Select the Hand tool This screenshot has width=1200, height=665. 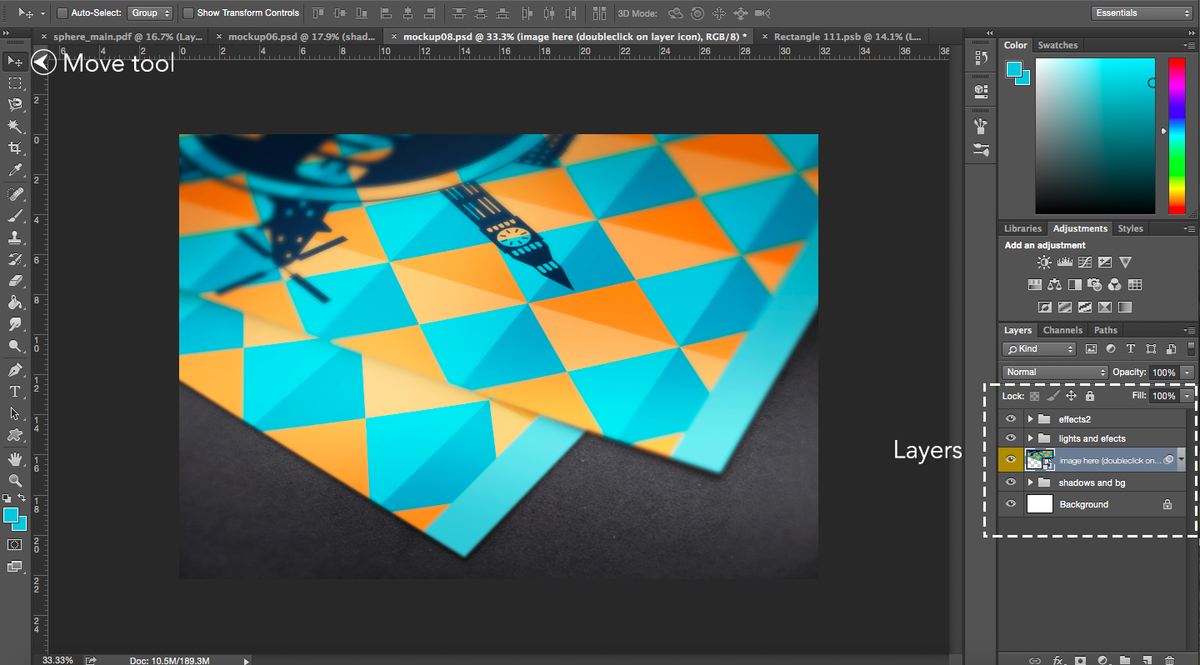coord(15,459)
